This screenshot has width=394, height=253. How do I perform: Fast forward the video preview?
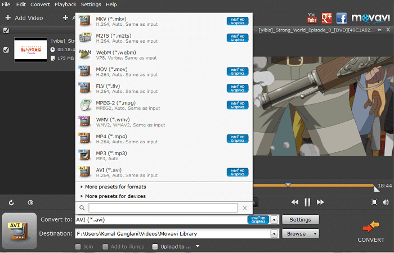coord(320,202)
